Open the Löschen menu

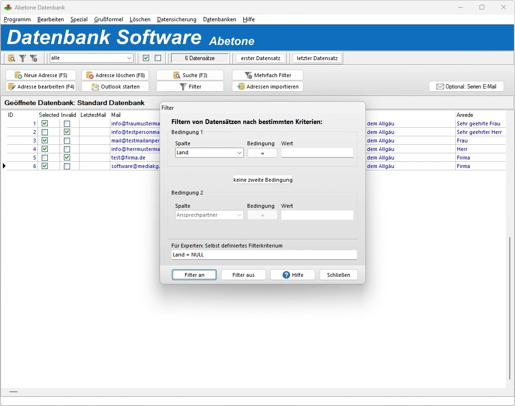tap(140, 19)
